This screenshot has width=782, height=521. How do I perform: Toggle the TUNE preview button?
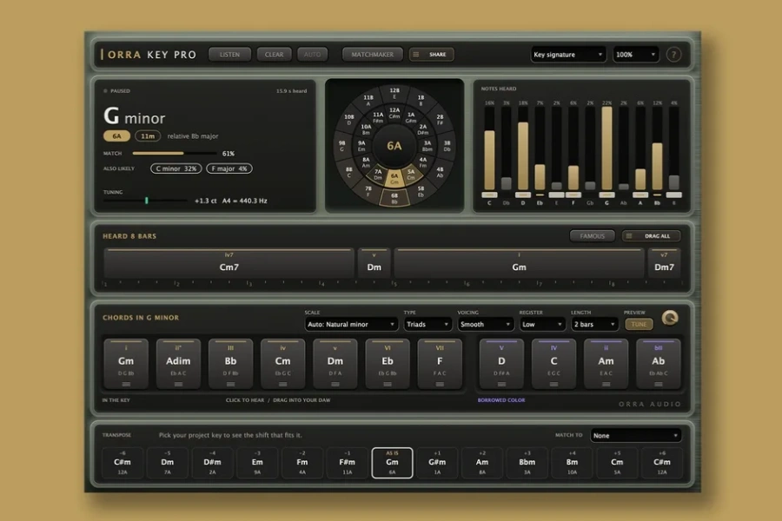[639, 324]
